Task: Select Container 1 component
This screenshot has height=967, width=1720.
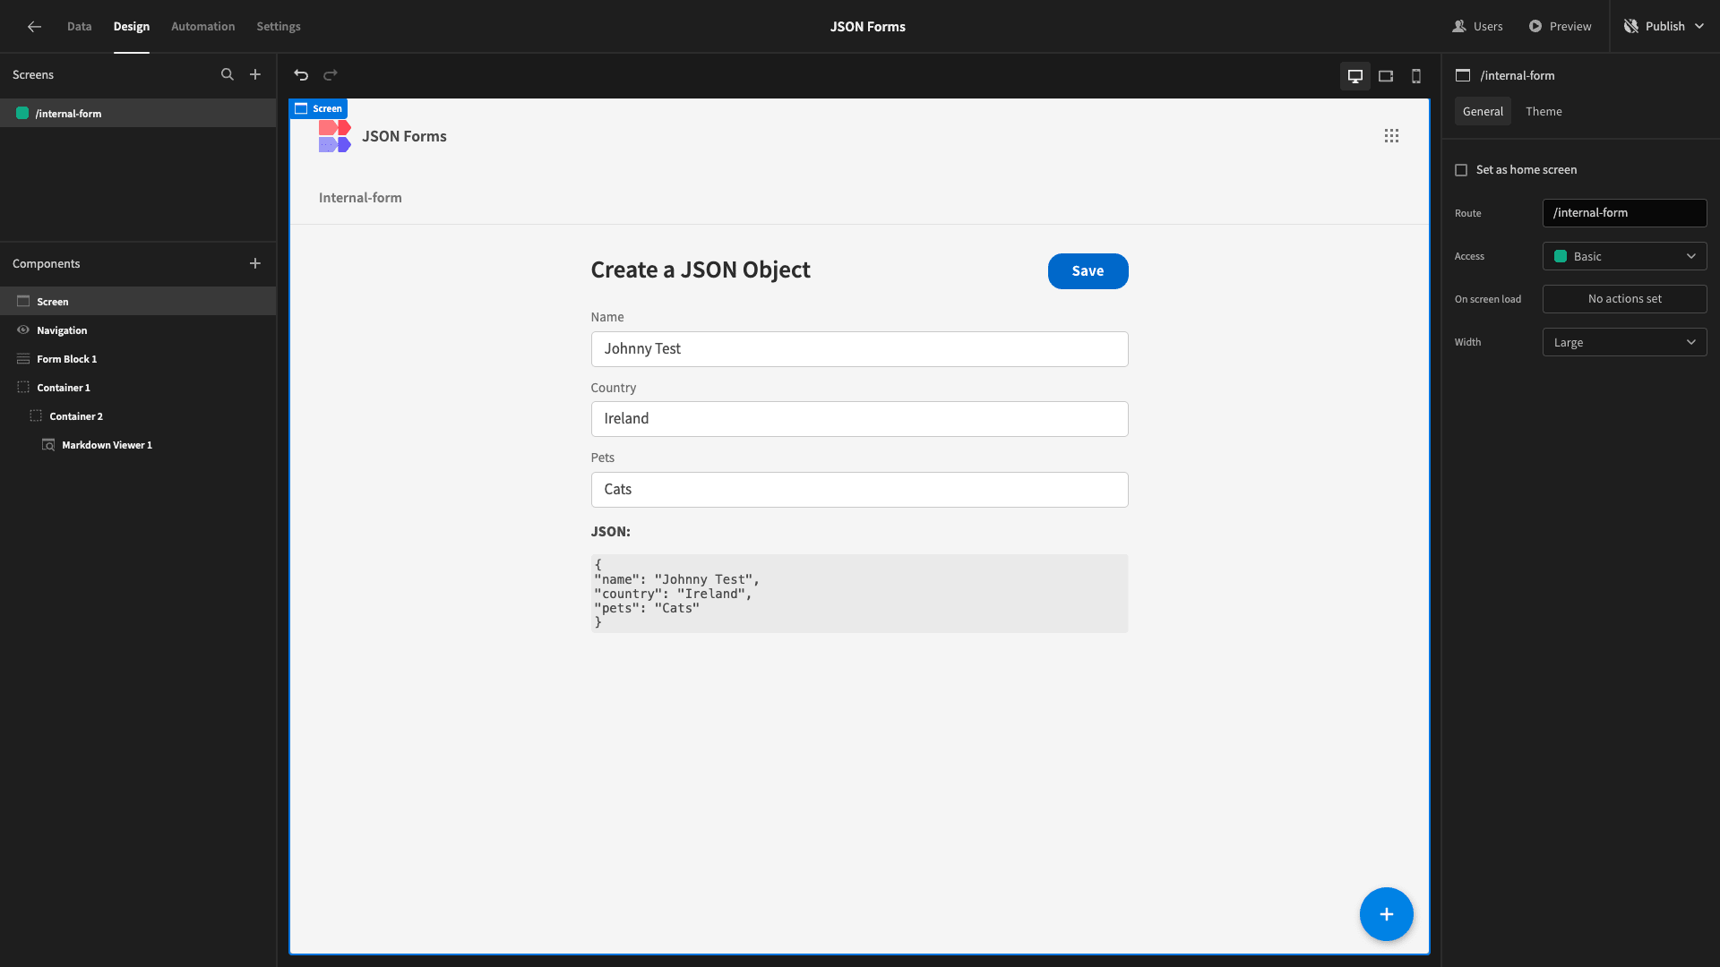Action: click(x=138, y=388)
